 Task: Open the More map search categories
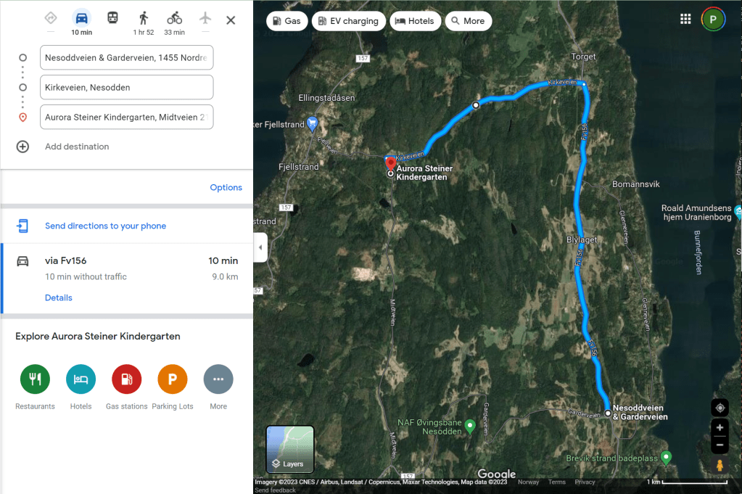point(468,21)
